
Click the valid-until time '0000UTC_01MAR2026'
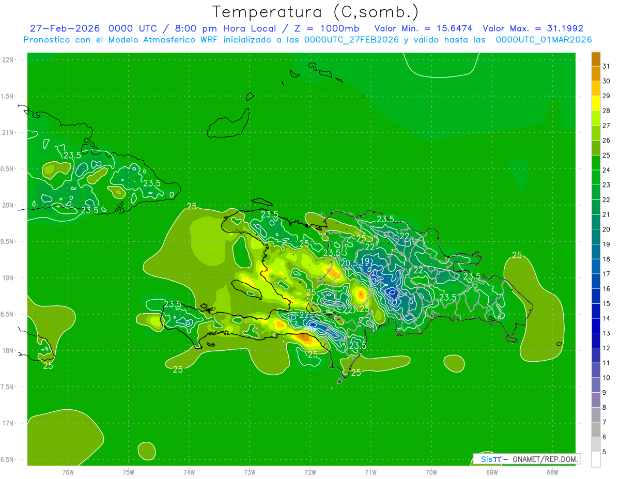(544, 40)
